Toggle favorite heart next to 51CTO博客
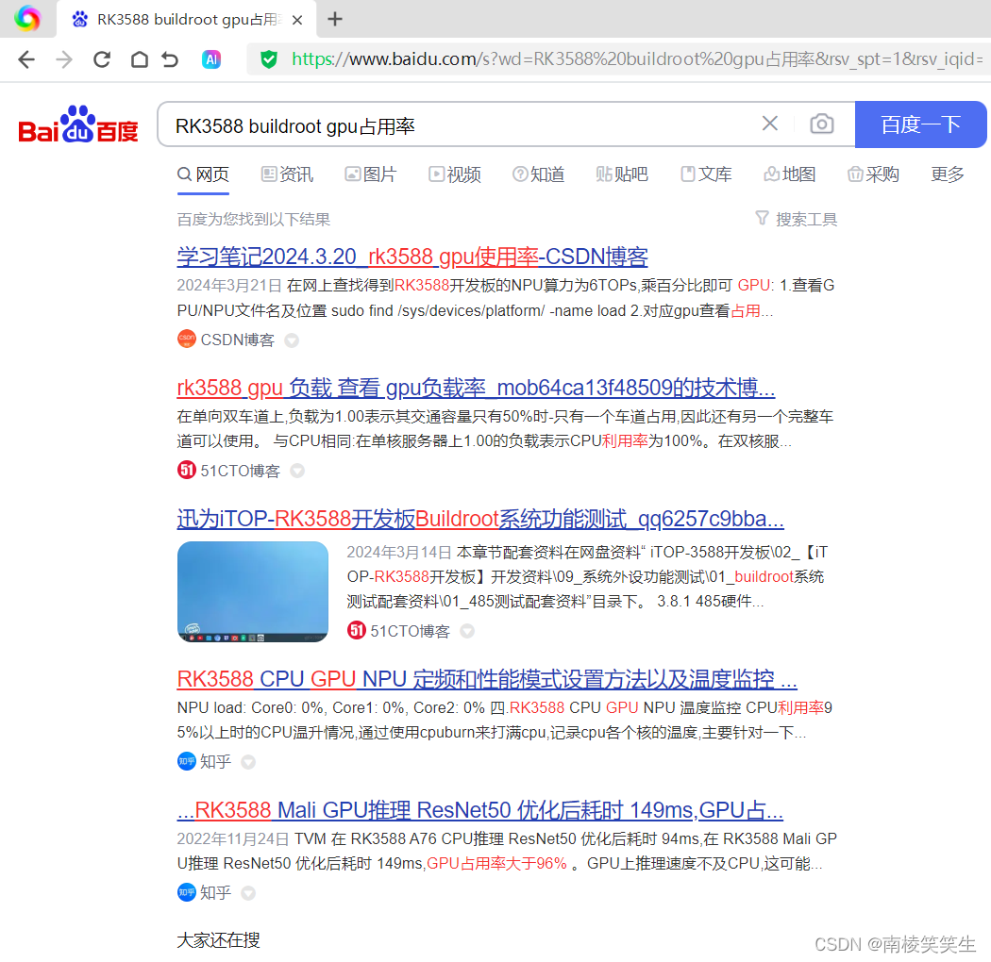Viewport: 991px width, 962px height. 296,470
